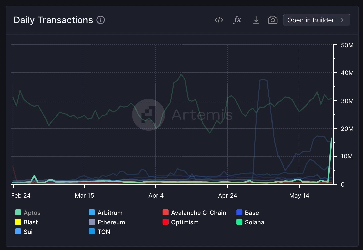
Task: Click the Daily Transactions chart title
Action: click(x=53, y=20)
